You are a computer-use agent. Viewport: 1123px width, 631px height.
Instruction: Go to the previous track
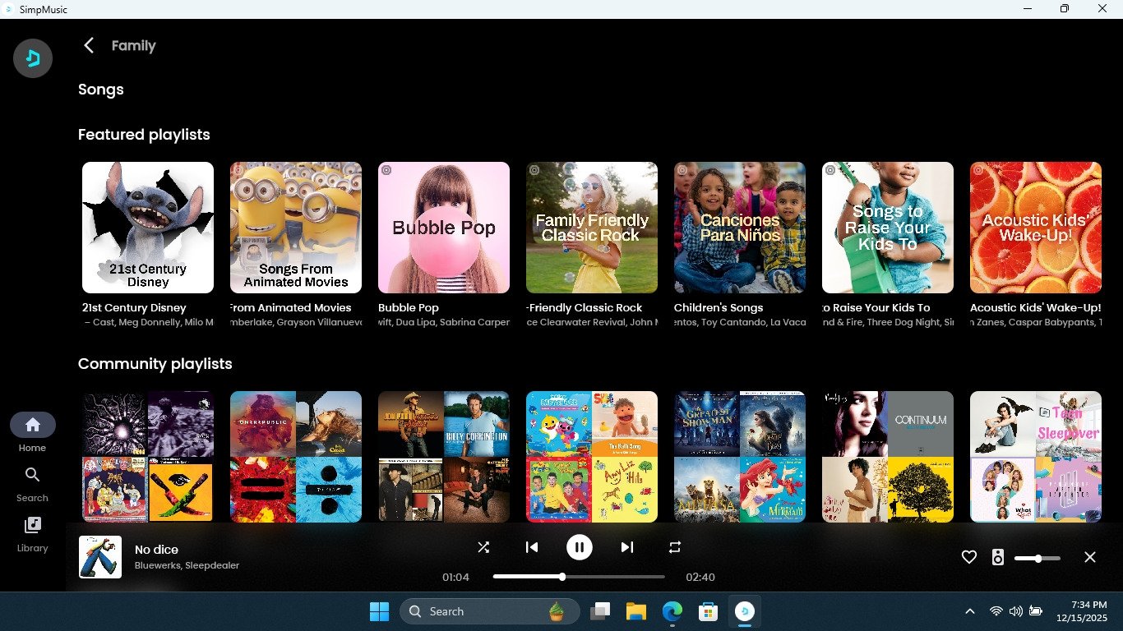tap(532, 547)
